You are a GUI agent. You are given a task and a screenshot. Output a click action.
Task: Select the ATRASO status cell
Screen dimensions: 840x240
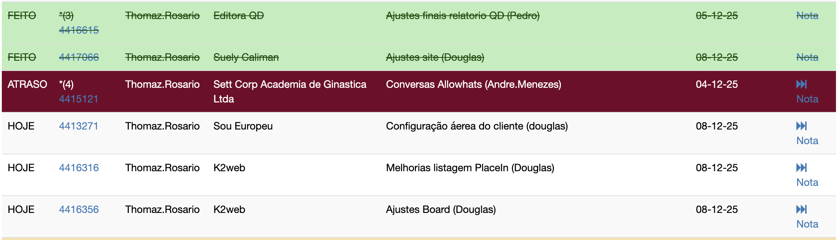point(27,85)
